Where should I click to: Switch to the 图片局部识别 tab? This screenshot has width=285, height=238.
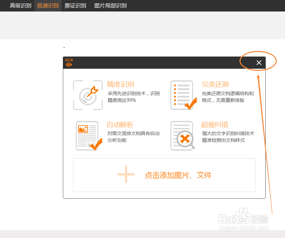111,5
